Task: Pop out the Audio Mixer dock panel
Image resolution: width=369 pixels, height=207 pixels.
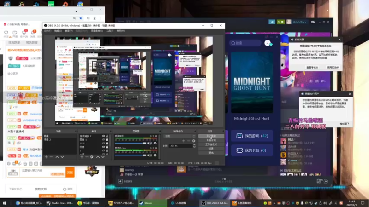Action: tap(160, 131)
